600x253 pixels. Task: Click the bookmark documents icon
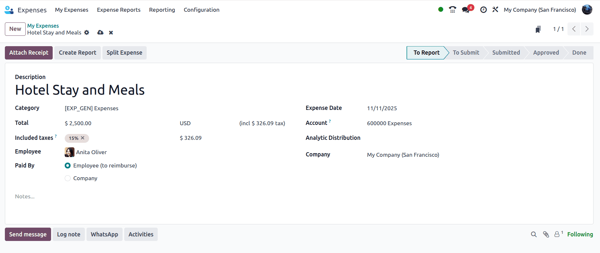click(538, 29)
